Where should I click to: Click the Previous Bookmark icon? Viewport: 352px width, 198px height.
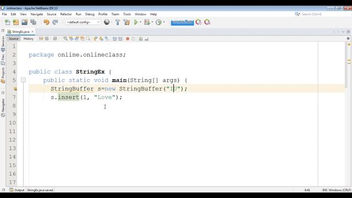coord(95,39)
